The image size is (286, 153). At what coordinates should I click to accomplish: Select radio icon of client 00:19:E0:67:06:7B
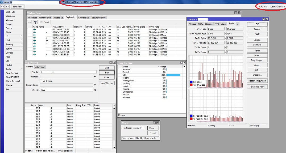click(x=35, y=29)
